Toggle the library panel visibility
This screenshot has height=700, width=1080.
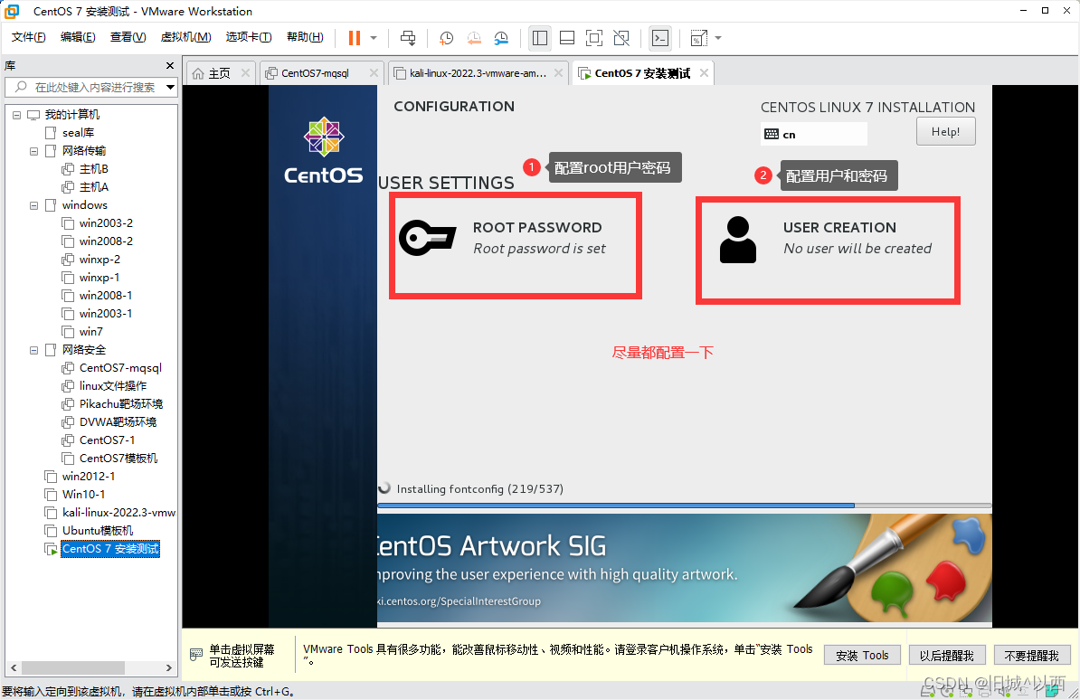pyautogui.click(x=539, y=38)
